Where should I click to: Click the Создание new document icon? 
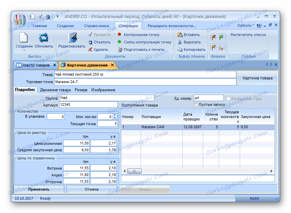[x=24, y=38]
